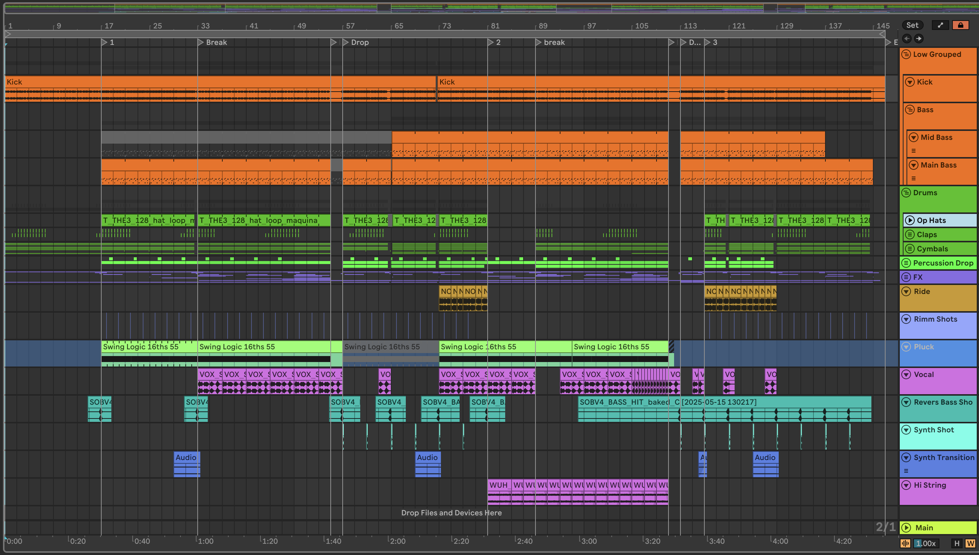Toggle the waveform optimize height icon
Image resolution: width=979 pixels, height=555 pixels.
point(905,543)
